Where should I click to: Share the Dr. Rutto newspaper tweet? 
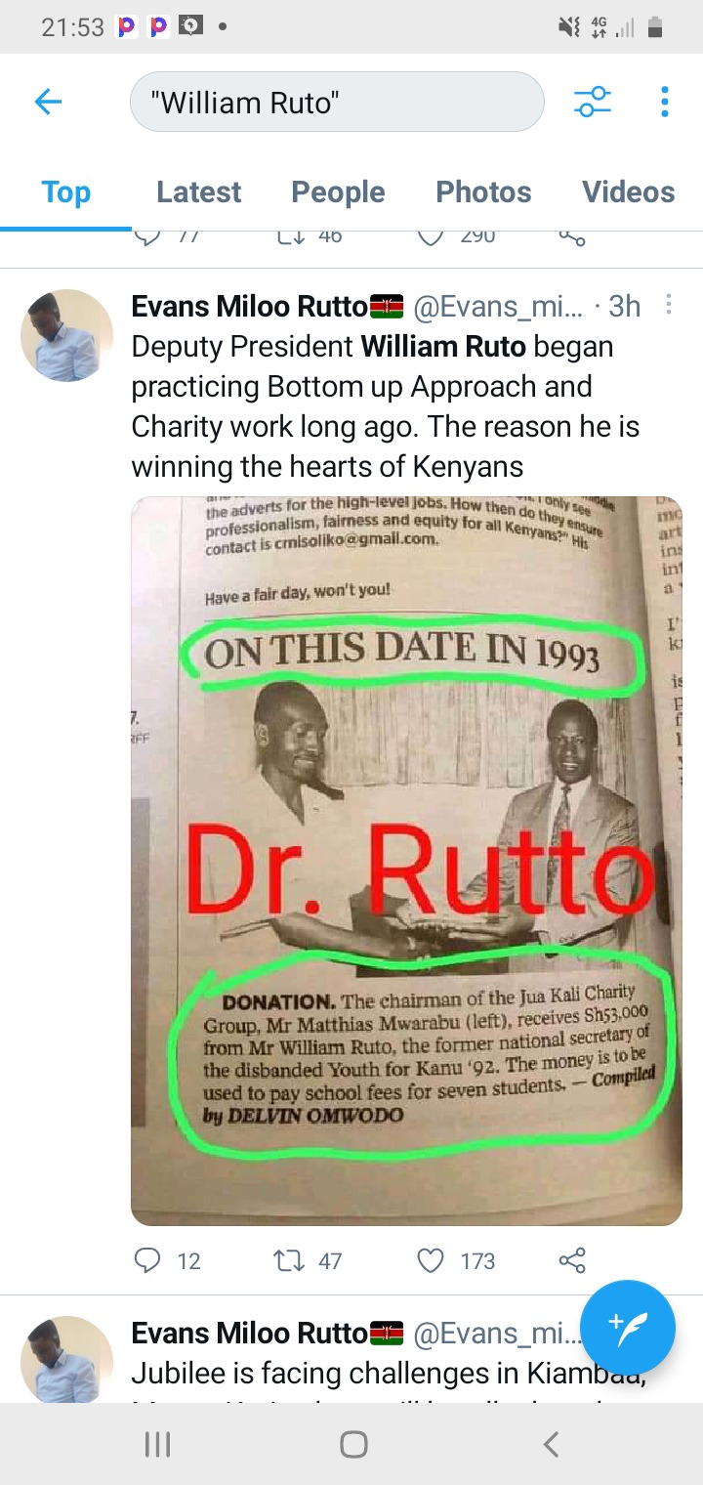point(572,1260)
